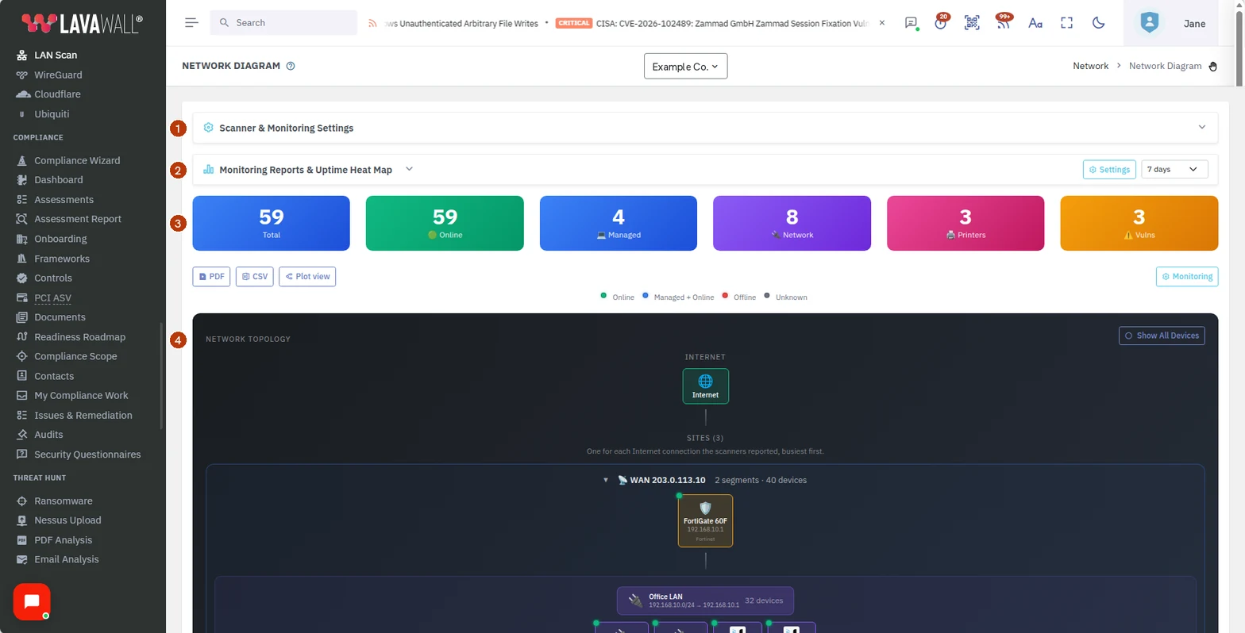Click the Internet globe node

tap(705, 386)
